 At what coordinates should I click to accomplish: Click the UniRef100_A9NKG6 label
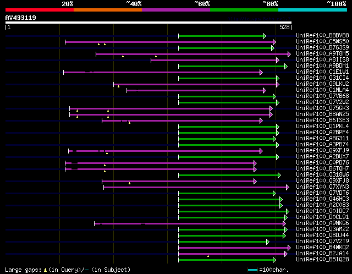(x=322, y=223)
